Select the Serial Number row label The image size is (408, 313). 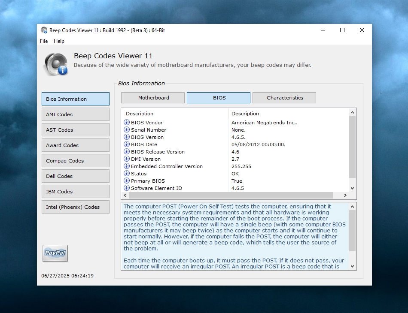point(149,130)
